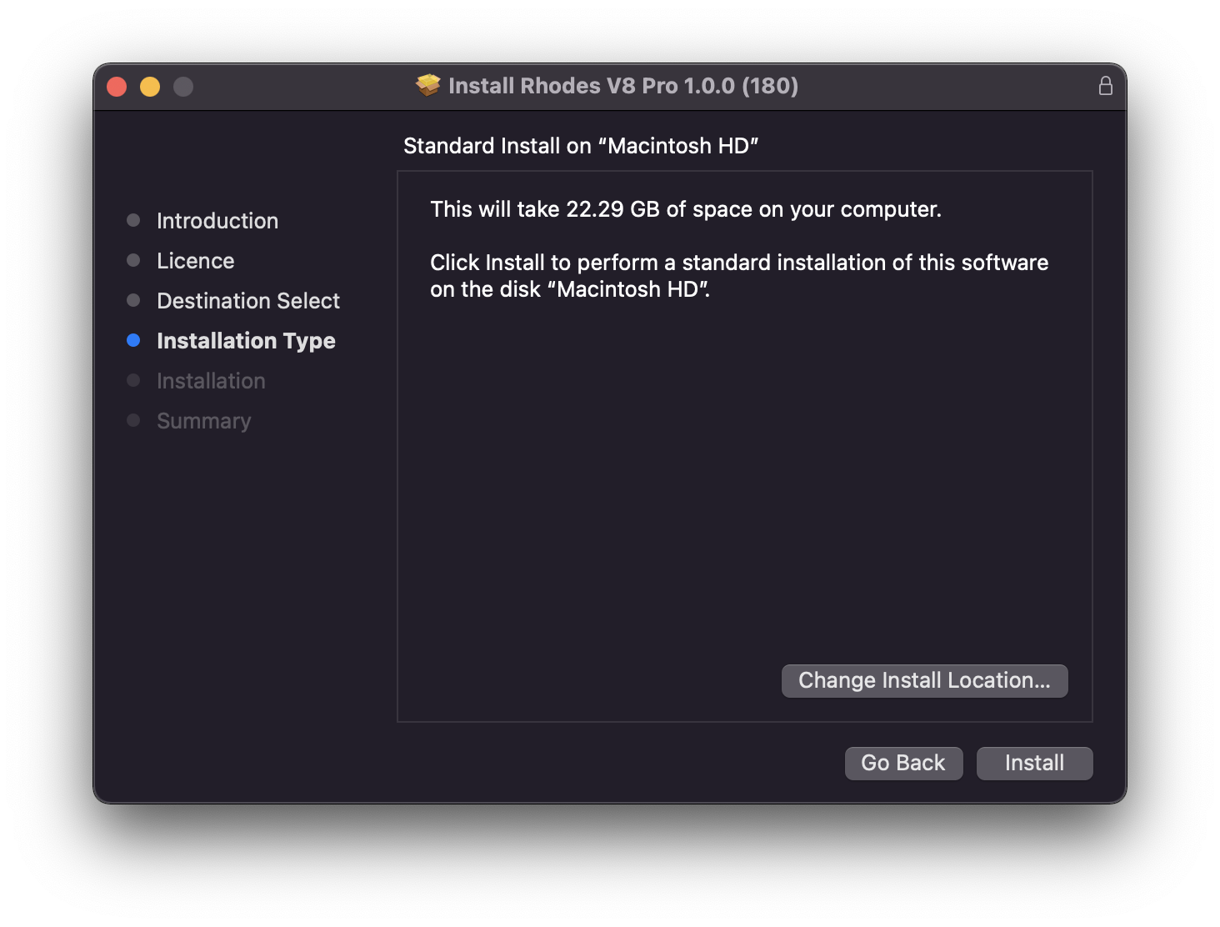Screen dimensions: 1220x927
Task: Select the Introduction step
Action: click(x=217, y=221)
